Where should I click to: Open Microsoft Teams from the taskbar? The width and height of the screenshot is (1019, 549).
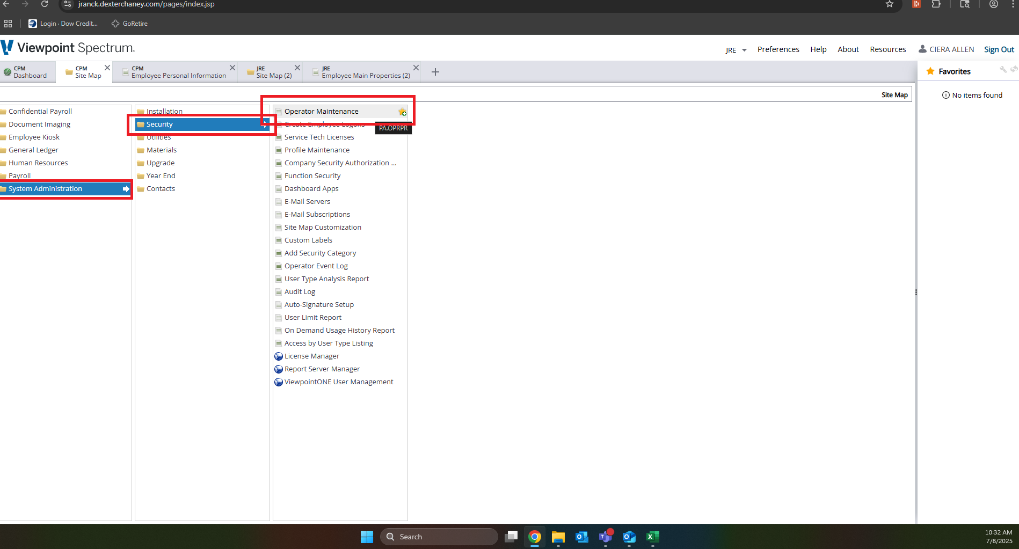pos(605,536)
